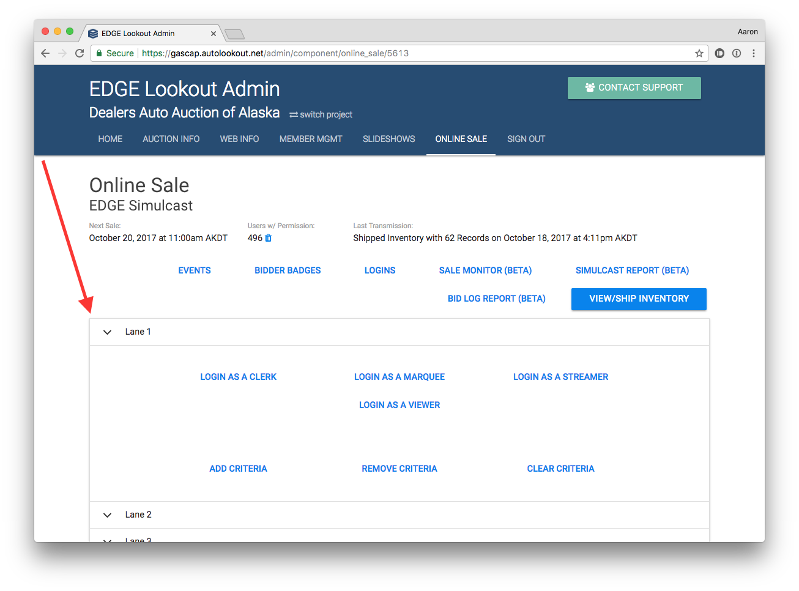The width and height of the screenshot is (799, 591).
Task: Click the secure padlock icon
Action: click(99, 53)
